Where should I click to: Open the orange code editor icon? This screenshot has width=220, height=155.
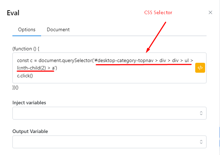pyautogui.click(x=200, y=68)
